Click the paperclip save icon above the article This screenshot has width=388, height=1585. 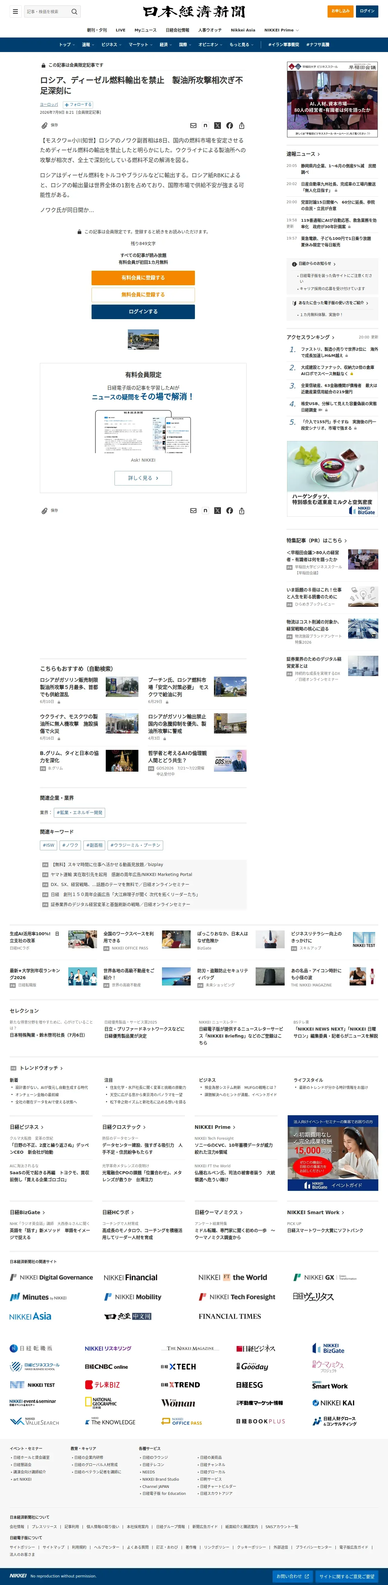pyautogui.click(x=44, y=126)
